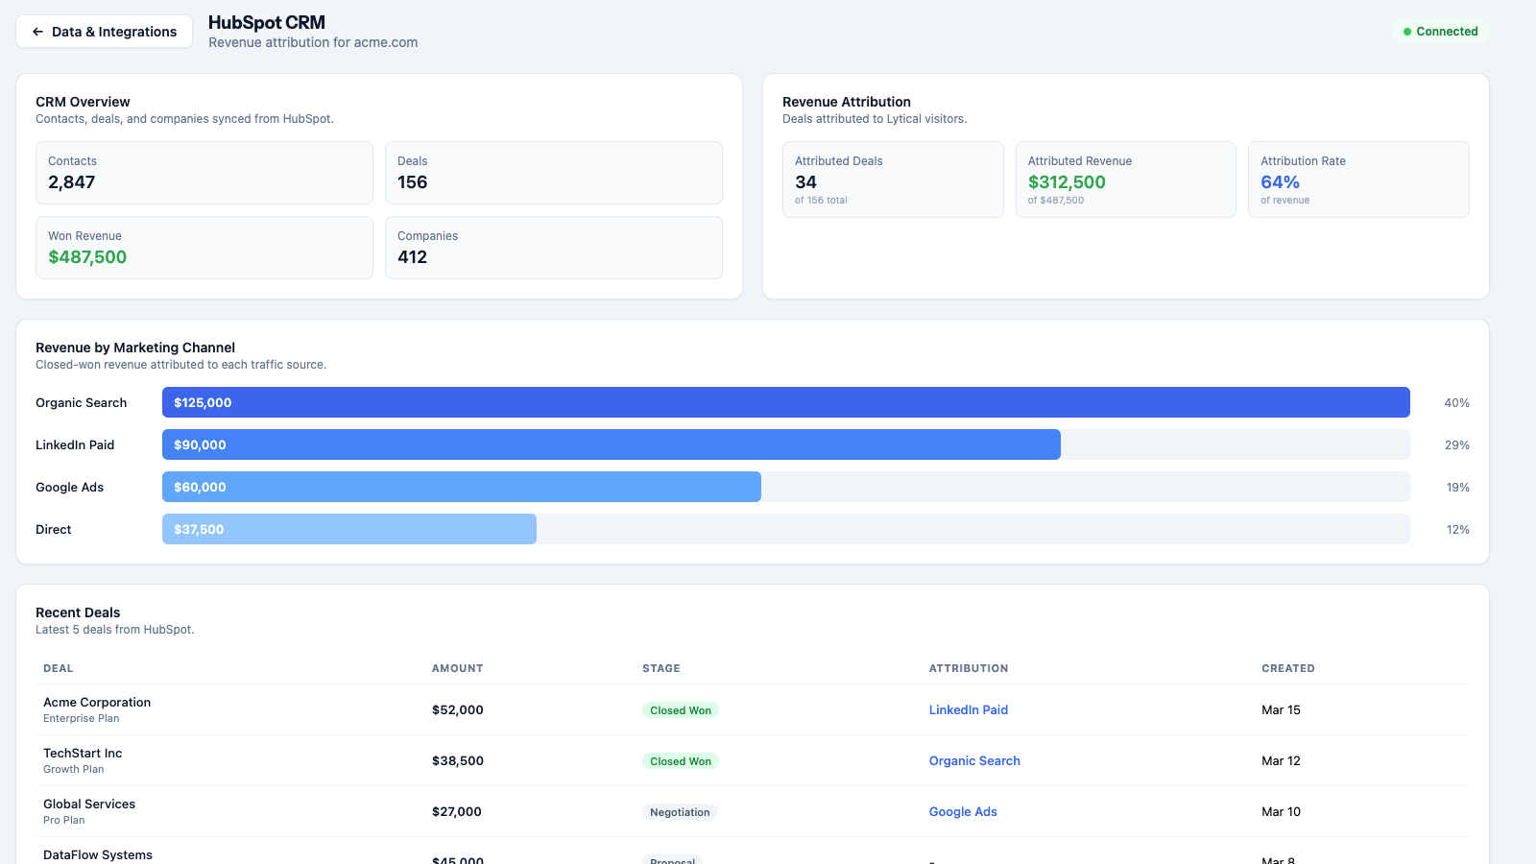Click the Attributed Deals card
This screenshot has height=864, width=1536.
[x=892, y=180]
